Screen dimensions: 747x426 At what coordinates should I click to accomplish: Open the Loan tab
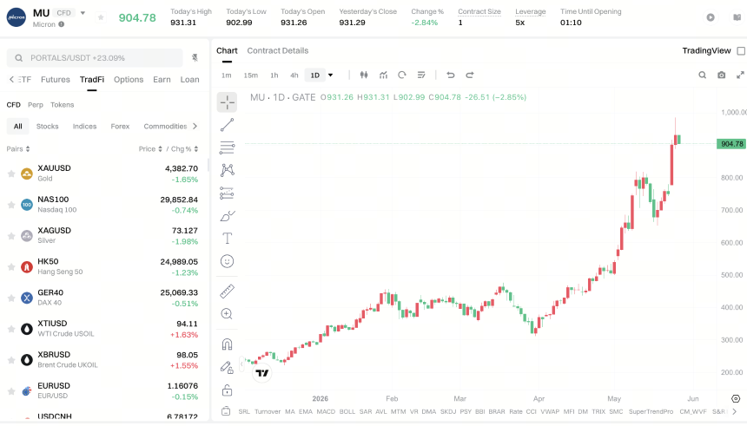point(189,80)
